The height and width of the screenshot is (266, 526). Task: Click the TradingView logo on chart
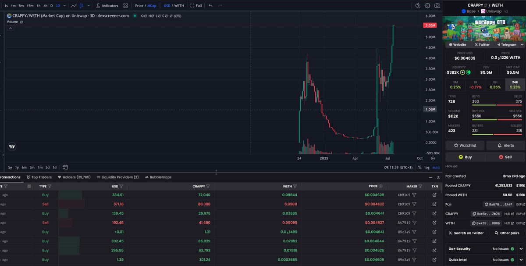pyautogui.click(x=12, y=147)
